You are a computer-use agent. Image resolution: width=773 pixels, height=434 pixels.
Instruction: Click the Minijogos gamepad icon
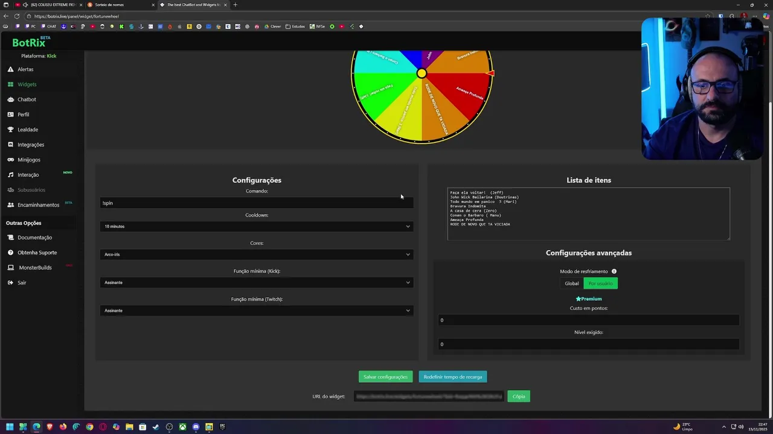(10, 160)
